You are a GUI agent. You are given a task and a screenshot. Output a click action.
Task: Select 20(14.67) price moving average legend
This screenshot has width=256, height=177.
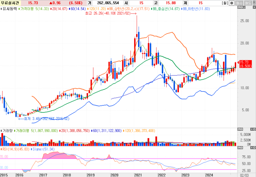tap(59, 9)
